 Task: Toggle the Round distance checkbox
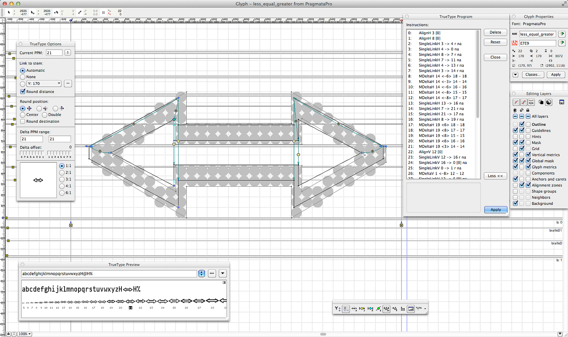click(x=23, y=92)
